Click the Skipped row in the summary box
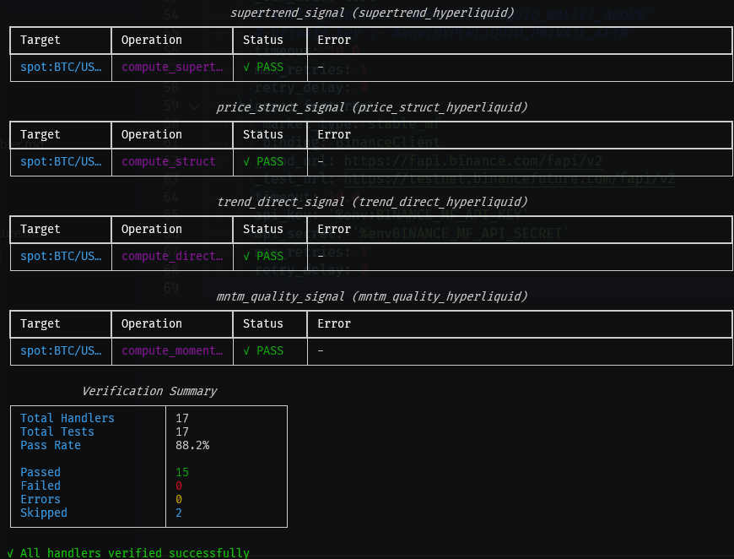The width and height of the screenshot is (734, 559). [43, 513]
